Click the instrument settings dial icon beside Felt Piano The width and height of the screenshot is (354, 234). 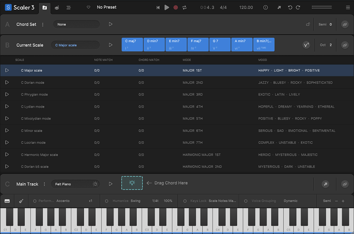[x=95, y=184]
